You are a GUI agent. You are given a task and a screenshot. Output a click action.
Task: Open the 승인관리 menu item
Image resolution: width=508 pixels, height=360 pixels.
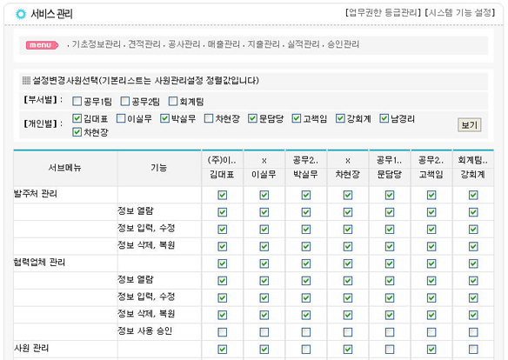343,44
